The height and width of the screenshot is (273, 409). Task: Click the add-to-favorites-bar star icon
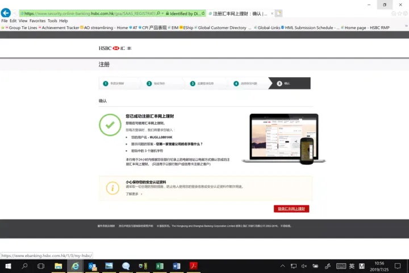[x=3, y=27]
